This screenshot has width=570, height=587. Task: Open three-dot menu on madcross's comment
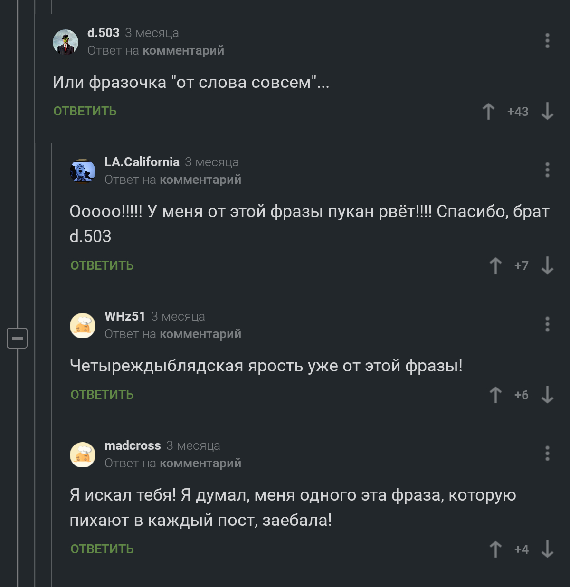(x=547, y=454)
